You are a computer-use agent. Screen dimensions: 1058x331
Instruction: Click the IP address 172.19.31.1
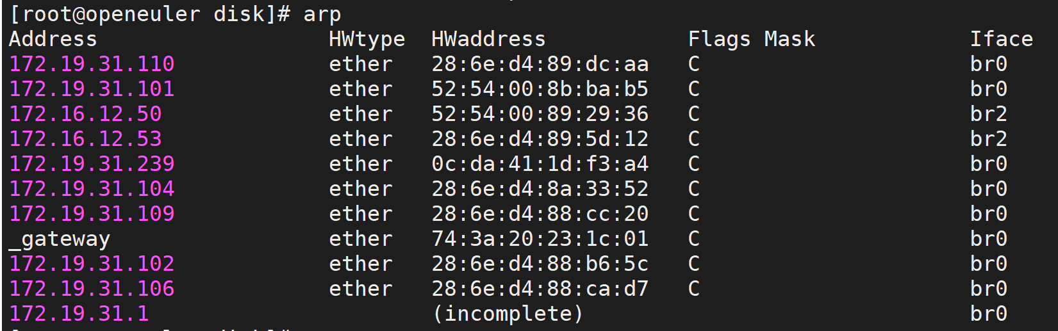pos(79,314)
